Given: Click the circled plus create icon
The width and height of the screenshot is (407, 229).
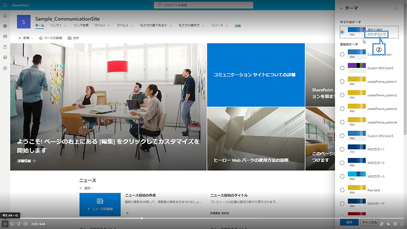Looking at the screenshot, I should point(5,68).
